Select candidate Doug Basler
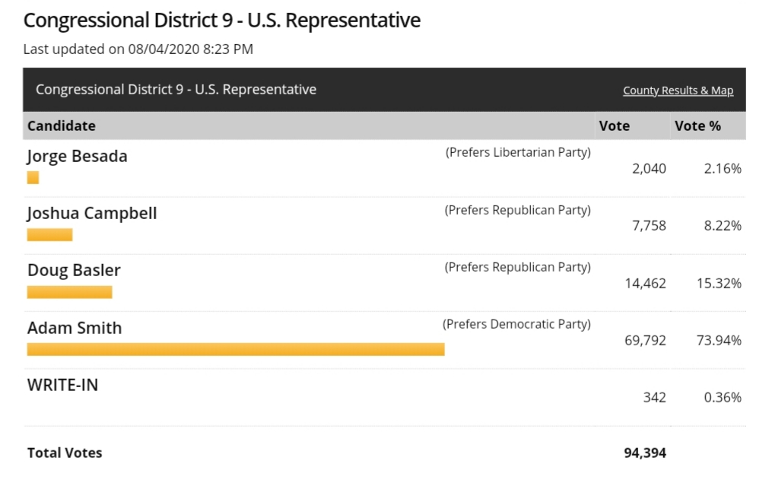Viewport: 772px width, 483px height. [x=74, y=270]
